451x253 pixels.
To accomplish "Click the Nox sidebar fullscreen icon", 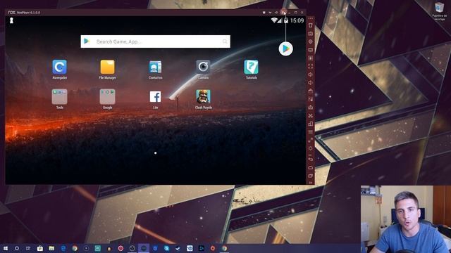I will pos(310,66).
